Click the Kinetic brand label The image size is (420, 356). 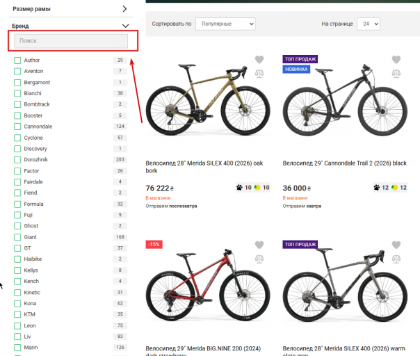point(32,293)
